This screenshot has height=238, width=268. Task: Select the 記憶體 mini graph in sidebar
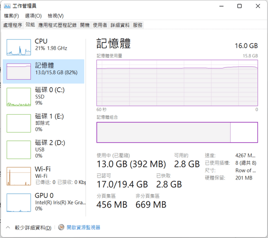(18, 72)
